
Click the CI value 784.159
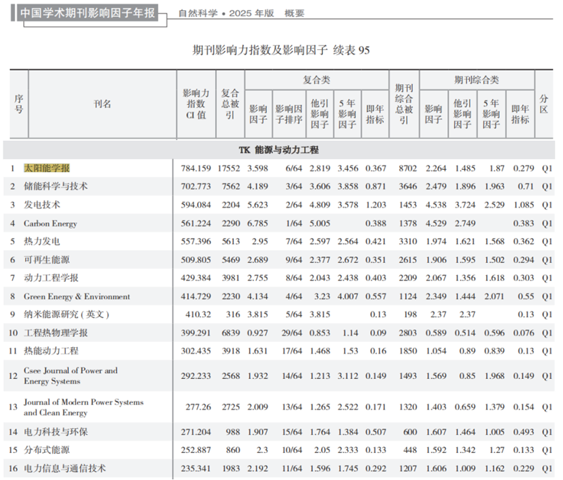tap(196, 168)
